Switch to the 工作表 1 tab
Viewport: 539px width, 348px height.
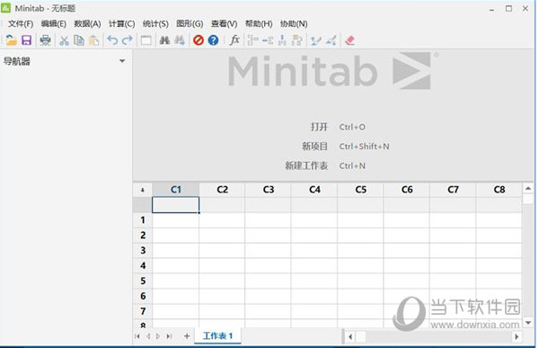pyautogui.click(x=217, y=335)
